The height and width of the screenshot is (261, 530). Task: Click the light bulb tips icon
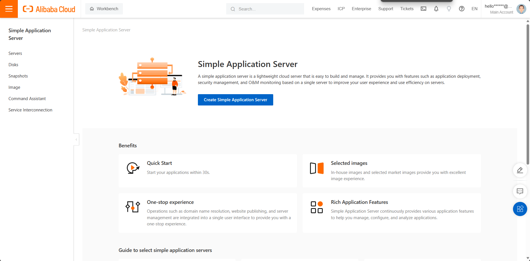(449, 9)
